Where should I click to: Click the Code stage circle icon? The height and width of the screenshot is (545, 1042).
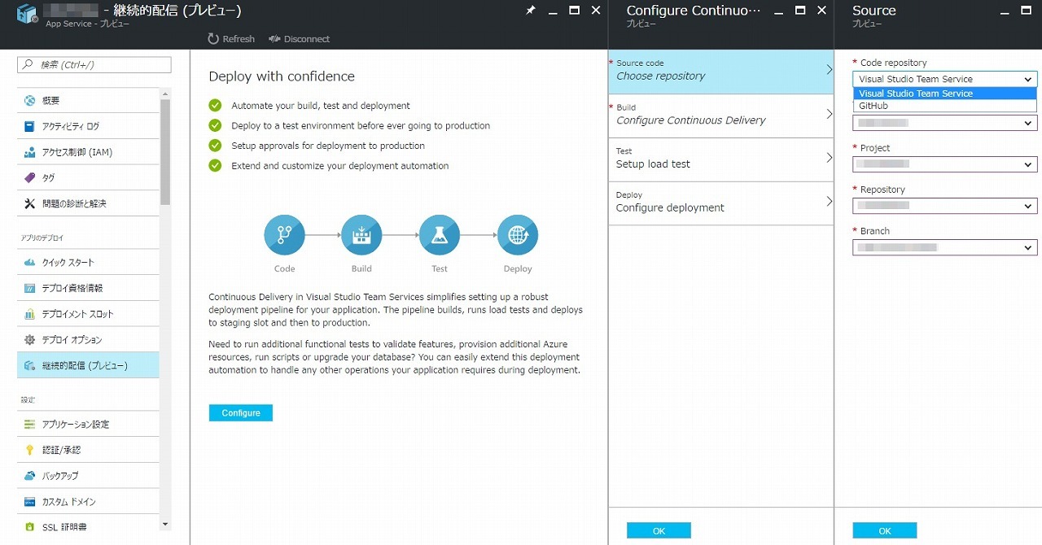pyautogui.click(x=284, y=235)
